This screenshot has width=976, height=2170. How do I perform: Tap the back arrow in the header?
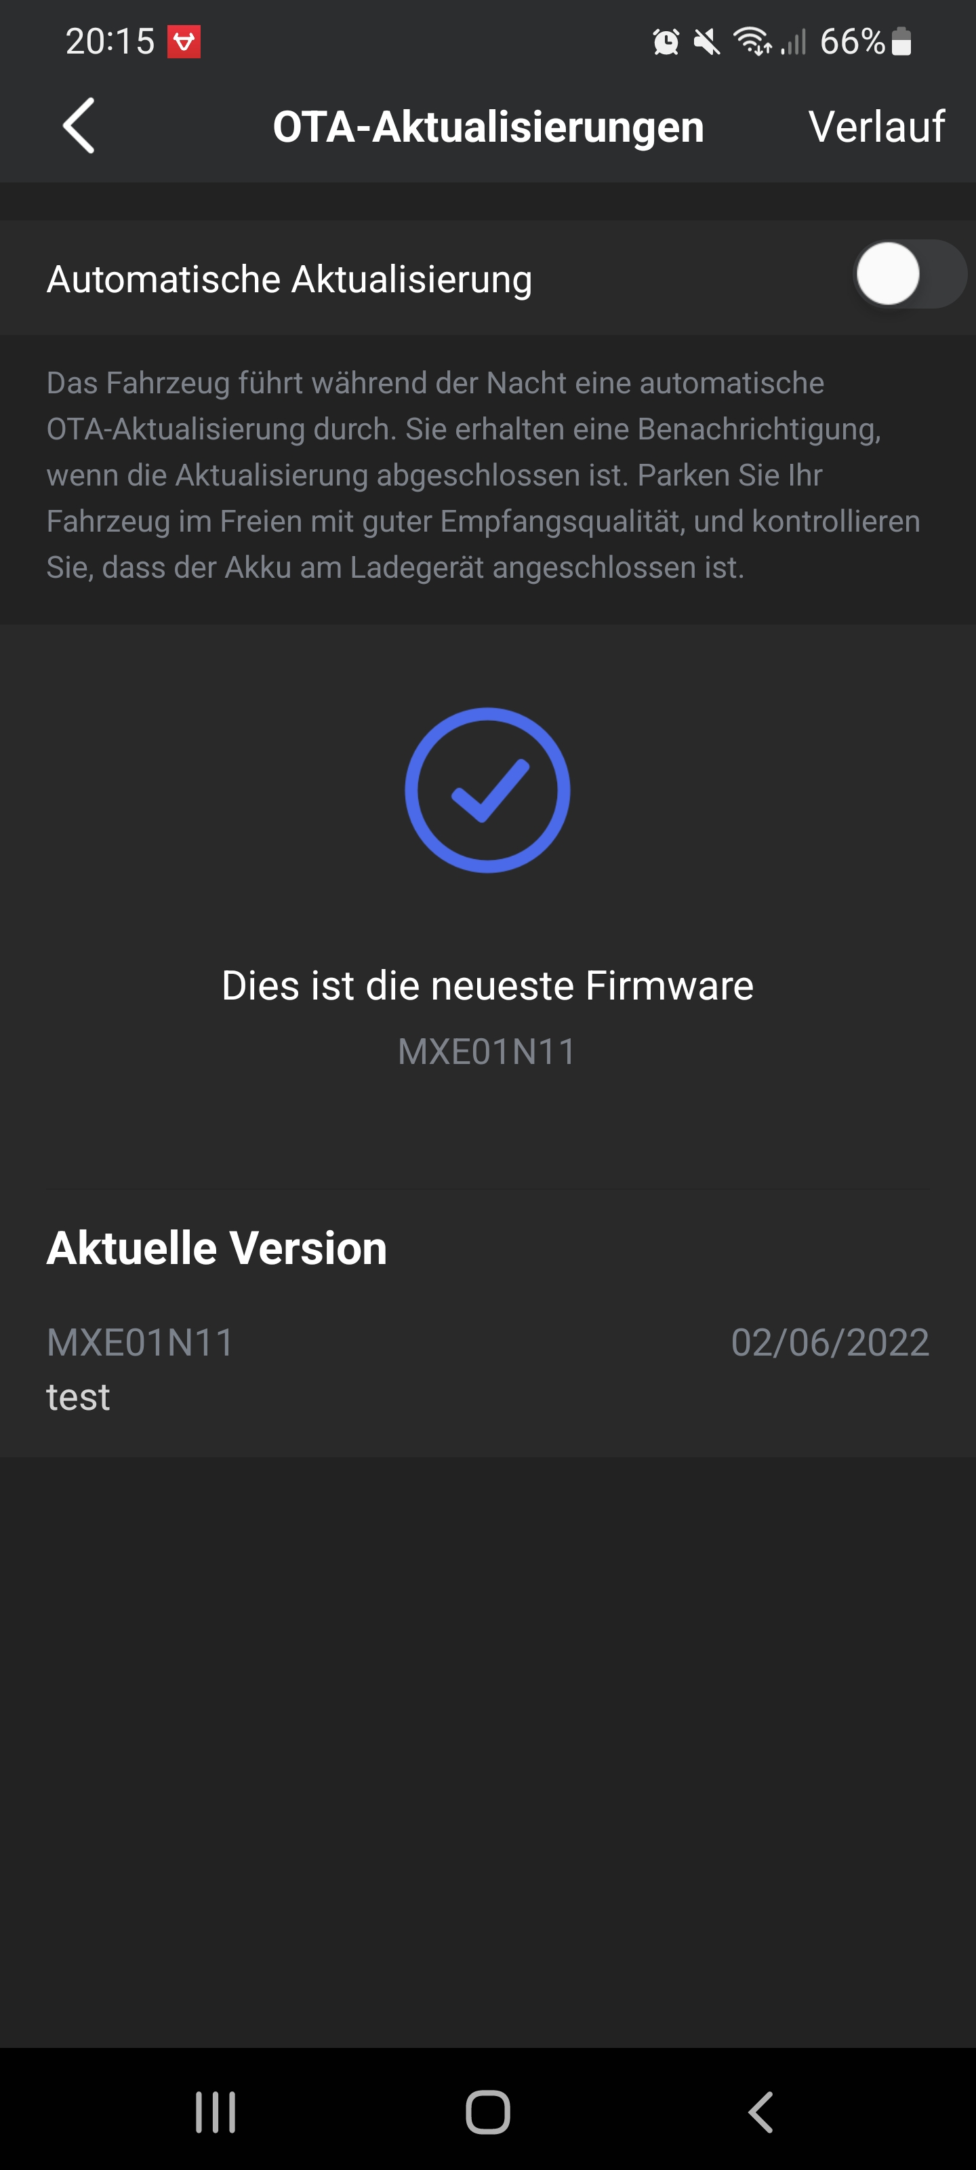pos(79,126)
